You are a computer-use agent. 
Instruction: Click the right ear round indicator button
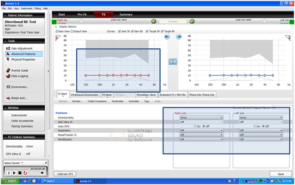point(82,21)
